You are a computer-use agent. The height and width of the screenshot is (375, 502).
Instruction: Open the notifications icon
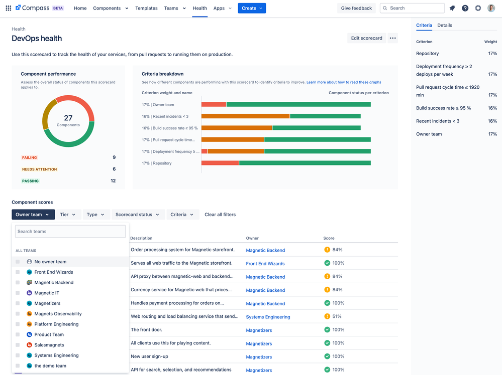point(452,8)
